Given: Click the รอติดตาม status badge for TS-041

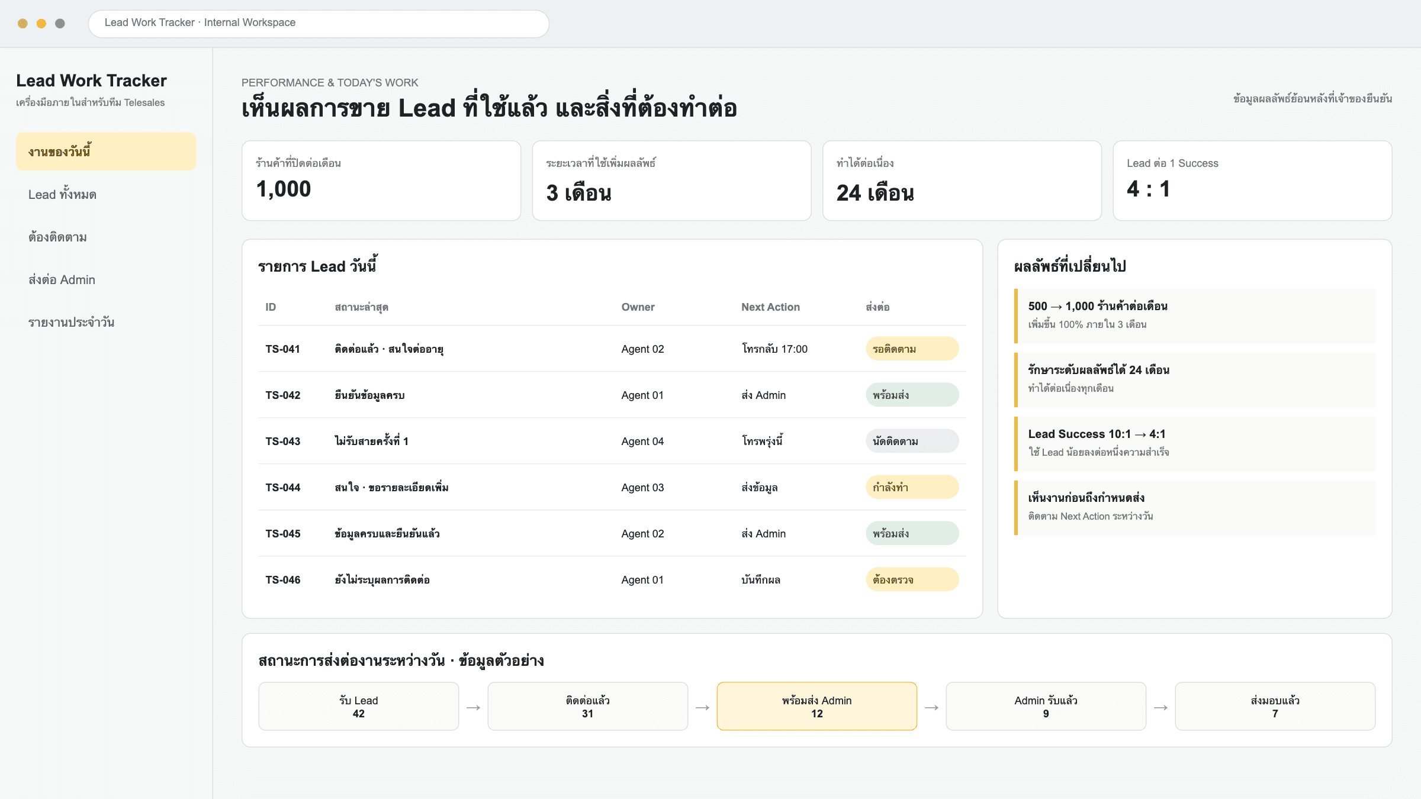Looking at the screenshot, I should [x=912, y=349].
